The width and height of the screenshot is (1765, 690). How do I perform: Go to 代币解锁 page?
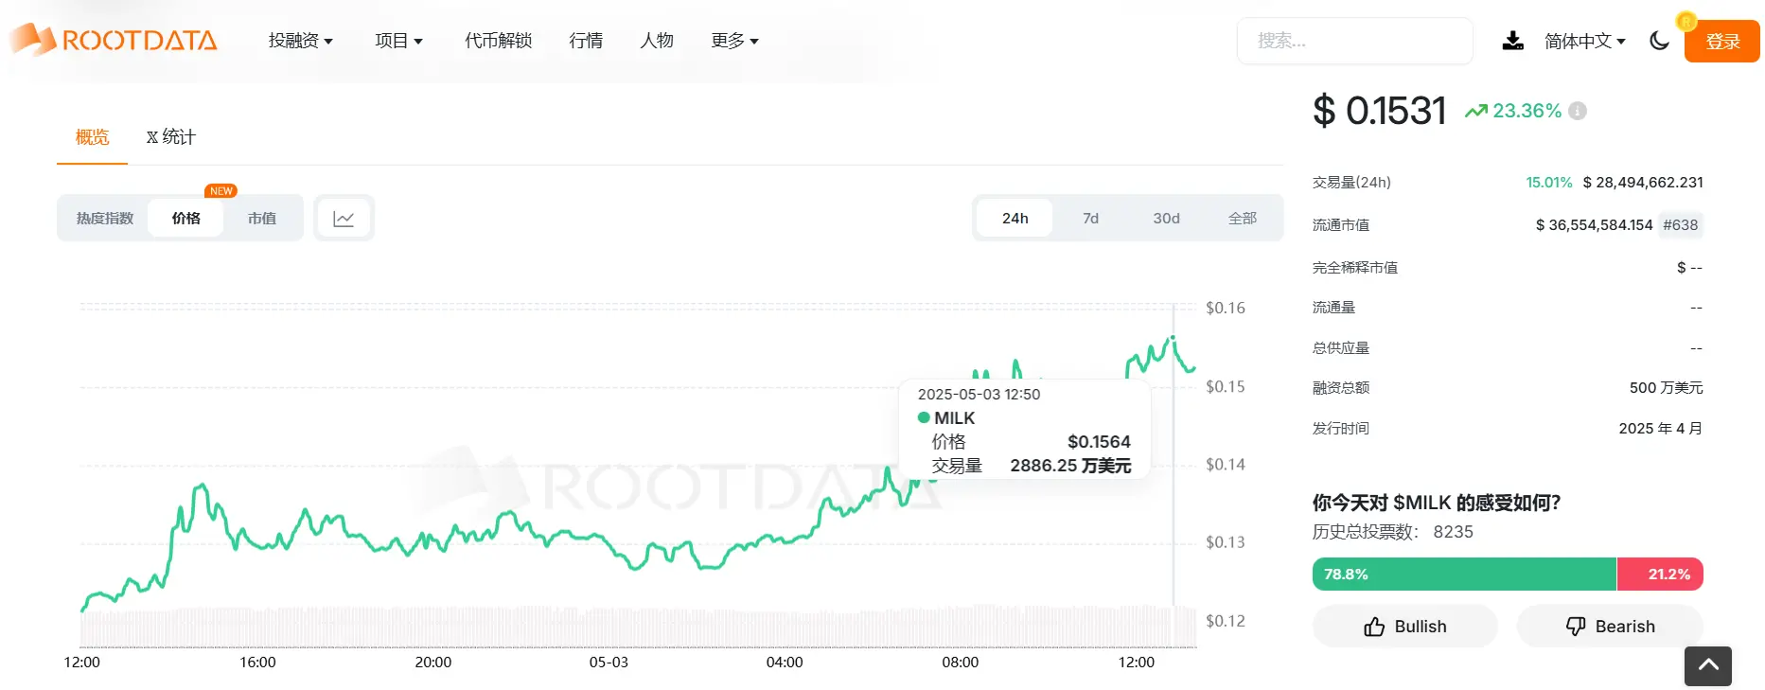pyautogui.click(x=498, y=41)
